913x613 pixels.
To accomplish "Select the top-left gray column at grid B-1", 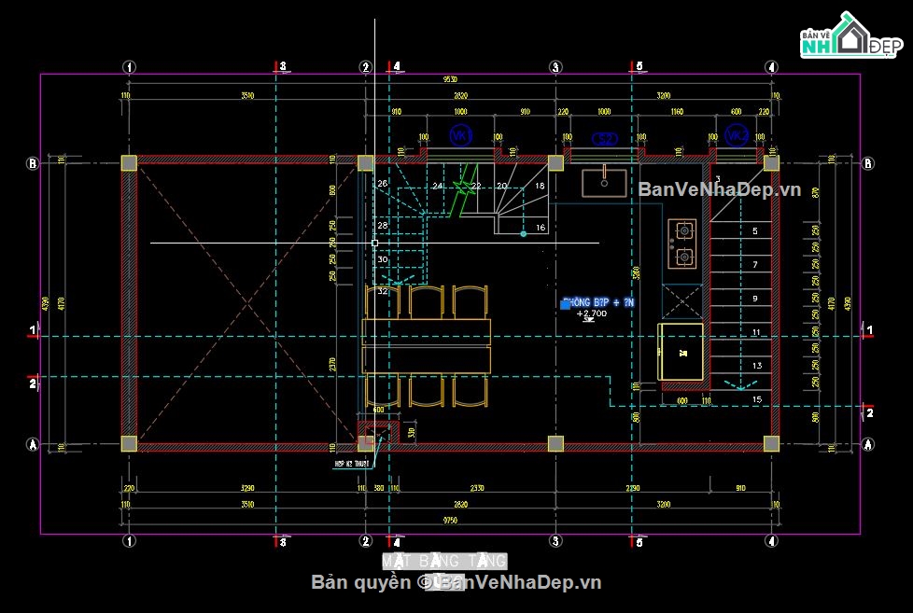I will pos(129,163).
